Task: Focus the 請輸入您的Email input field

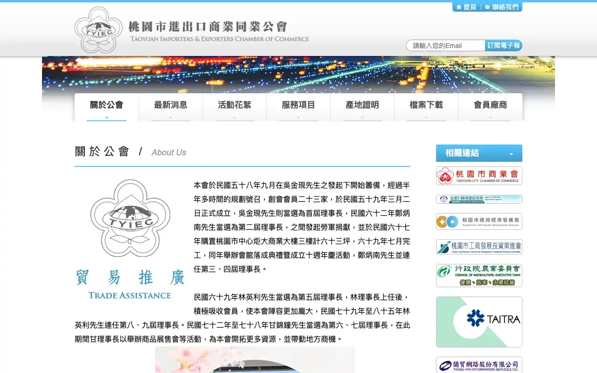Action: click(446, 46)
